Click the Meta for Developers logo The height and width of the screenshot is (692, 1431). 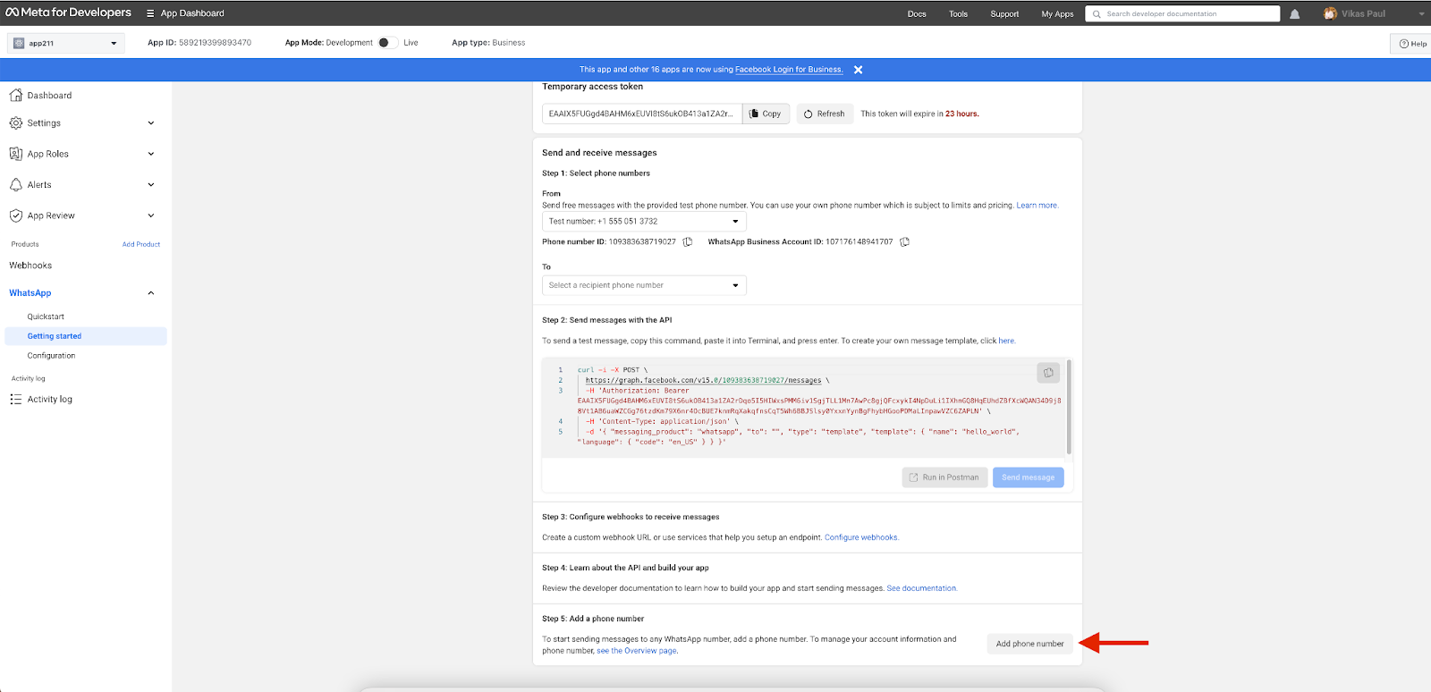68,13
